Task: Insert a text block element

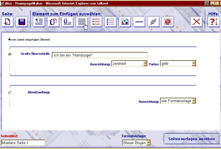Action: (x=82, y=22)
